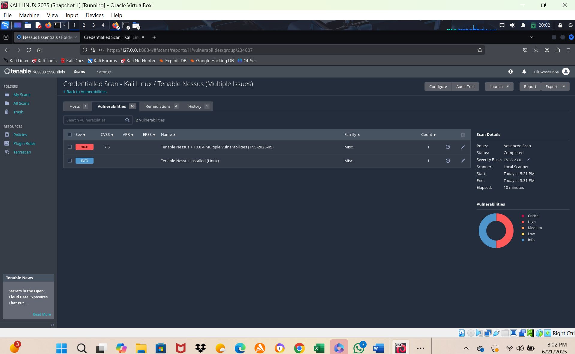The height and width of the screenshot is (354, 575).
Task: Open the History tab
Action: pyautogui.click(x=198, y=106)
